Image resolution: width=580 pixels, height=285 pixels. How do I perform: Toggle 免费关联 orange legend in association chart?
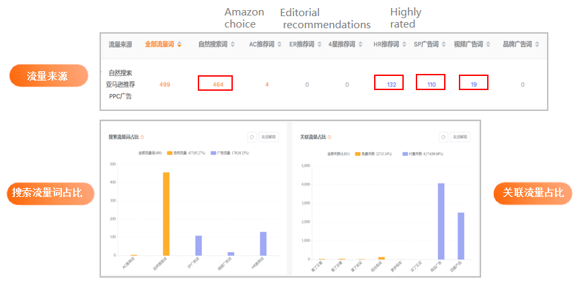pos(373,153)
